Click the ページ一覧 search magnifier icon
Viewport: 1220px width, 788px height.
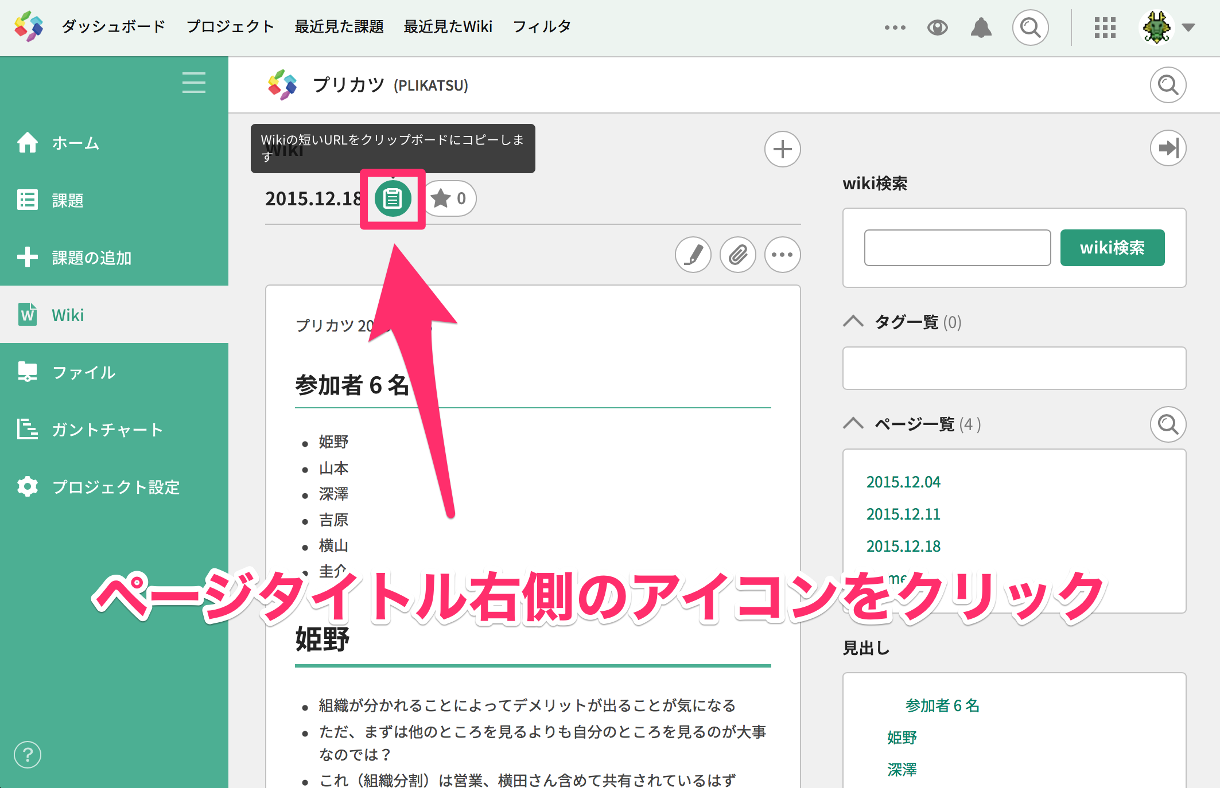tap(1168, 424)
